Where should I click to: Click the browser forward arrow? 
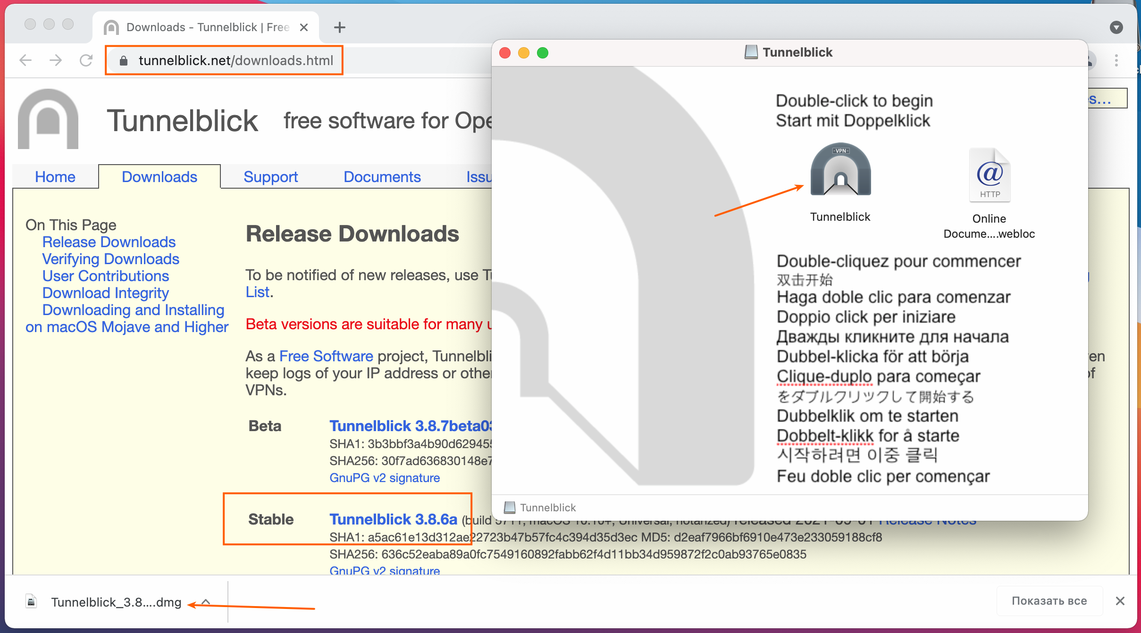coord(56,60)
